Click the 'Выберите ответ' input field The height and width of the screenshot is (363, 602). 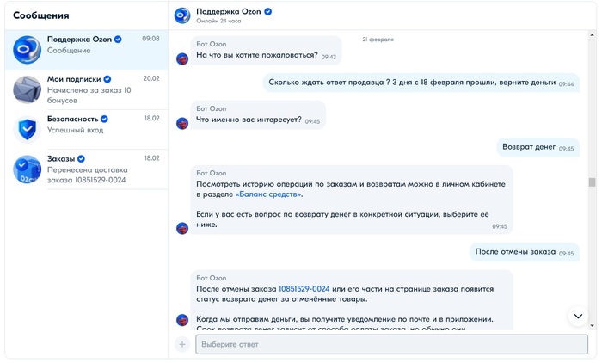tap(391, 345)
